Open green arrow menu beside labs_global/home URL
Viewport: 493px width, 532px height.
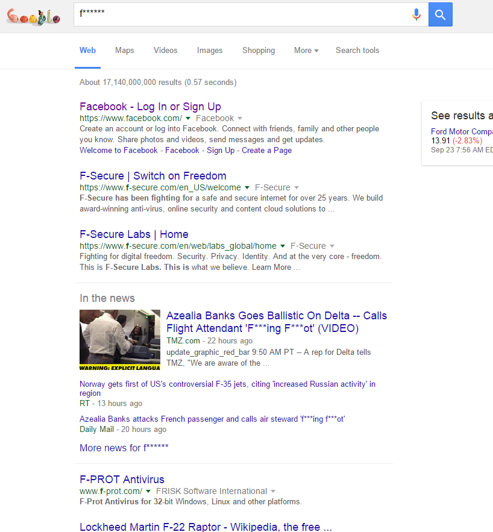(283, 246)
